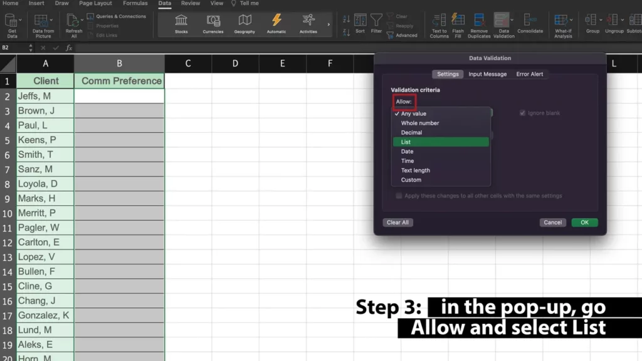Sort ascending A to Z
Viewport: 642px width, 361px height.
(346, 18)
